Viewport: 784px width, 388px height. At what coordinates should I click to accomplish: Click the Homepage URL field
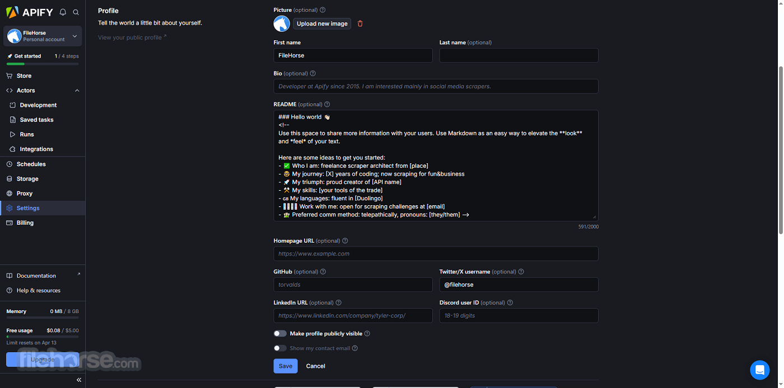tap(436, 254)
